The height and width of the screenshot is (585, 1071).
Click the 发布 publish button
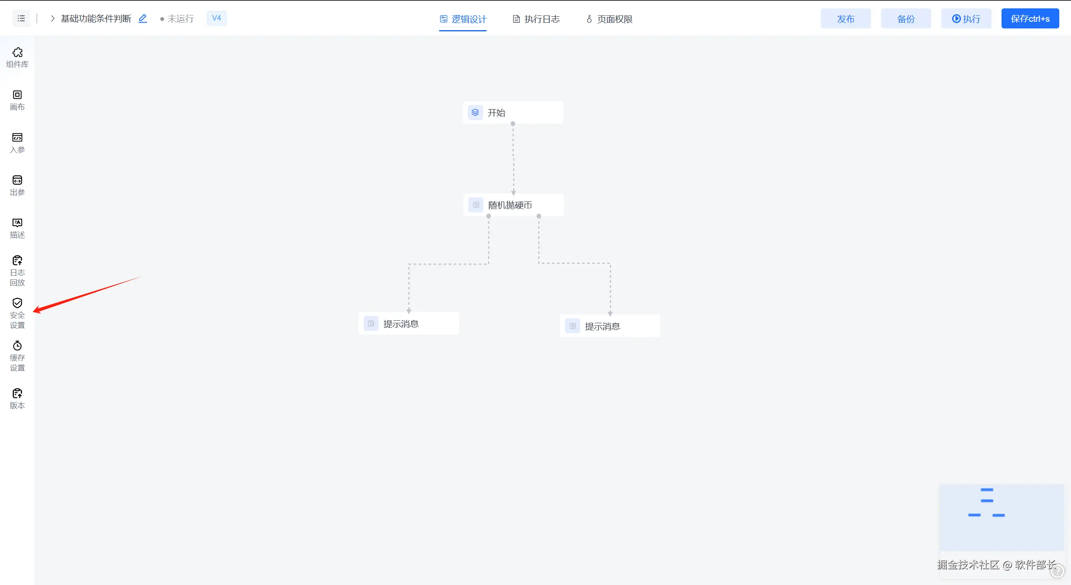tap(845, 19)
